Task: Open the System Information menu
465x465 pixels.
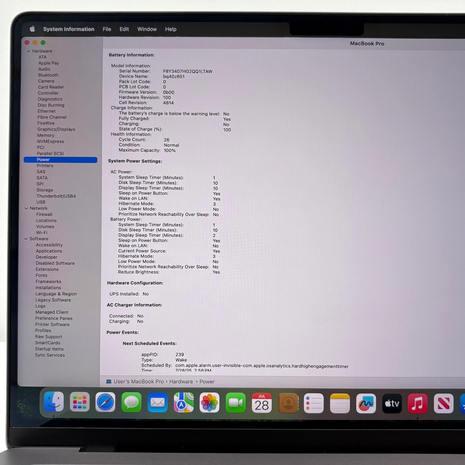Action: 69,29
